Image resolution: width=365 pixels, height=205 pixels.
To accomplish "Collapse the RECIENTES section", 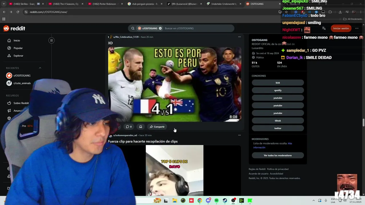I will [40, 68].
